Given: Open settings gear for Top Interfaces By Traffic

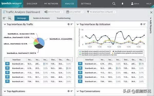Looking at the screenshot, I should (x=69, y=24).
